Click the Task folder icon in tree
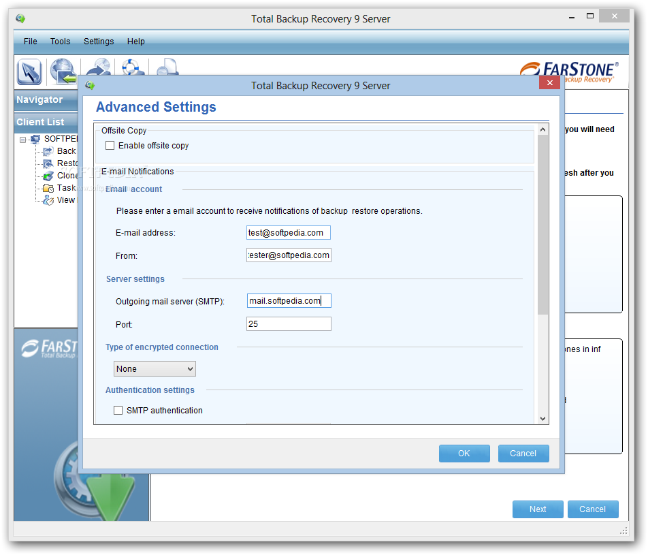 point(48,189)
